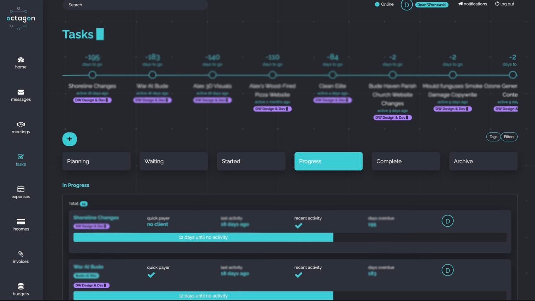Click timeline marker for Bude Haven Parish Church
The width and height of the screenshot is (535, 301).
[392, 75]
